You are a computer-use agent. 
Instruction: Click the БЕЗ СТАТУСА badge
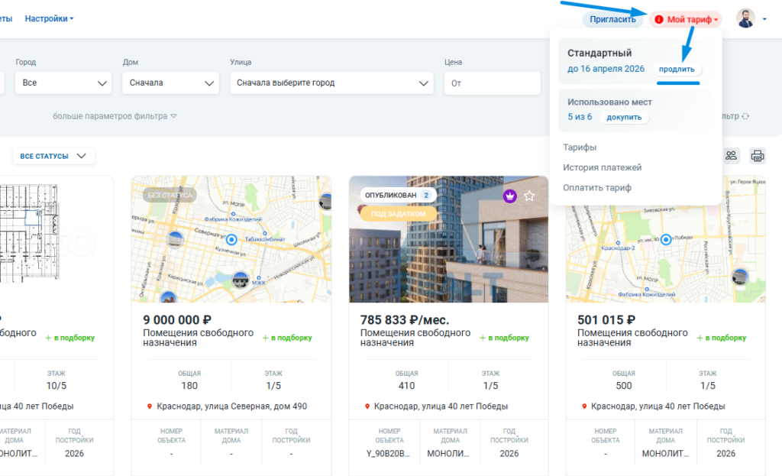[x=170, y=195]
